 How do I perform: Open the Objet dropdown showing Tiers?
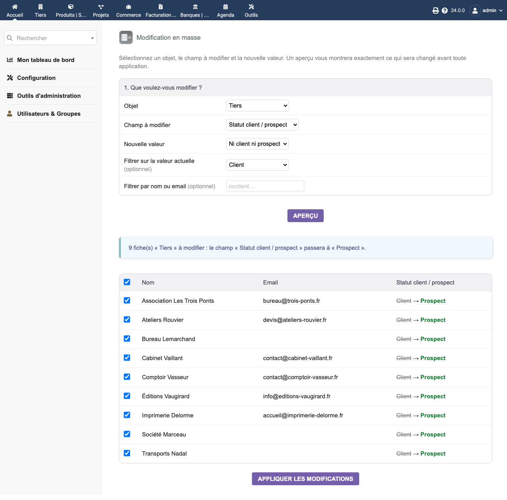click(x=257, y=106)
